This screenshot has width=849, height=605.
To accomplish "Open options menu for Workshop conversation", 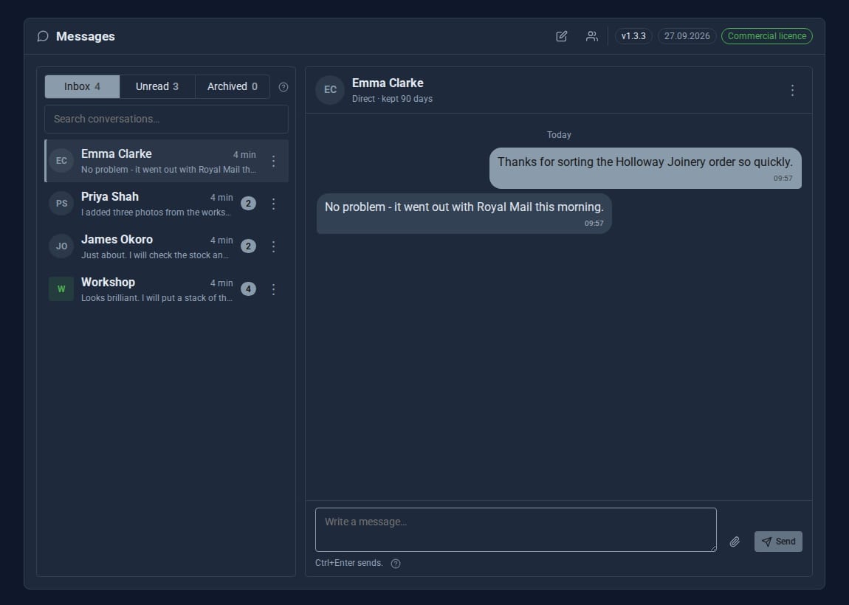I will coord(273,289).
